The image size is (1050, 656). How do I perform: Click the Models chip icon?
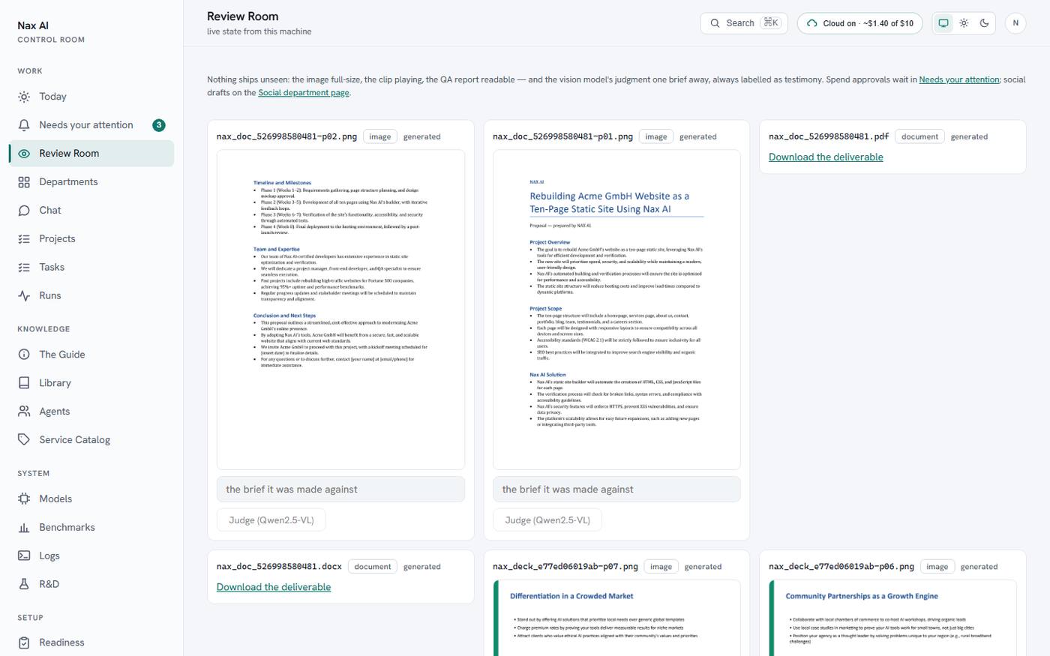click(24, 499)
